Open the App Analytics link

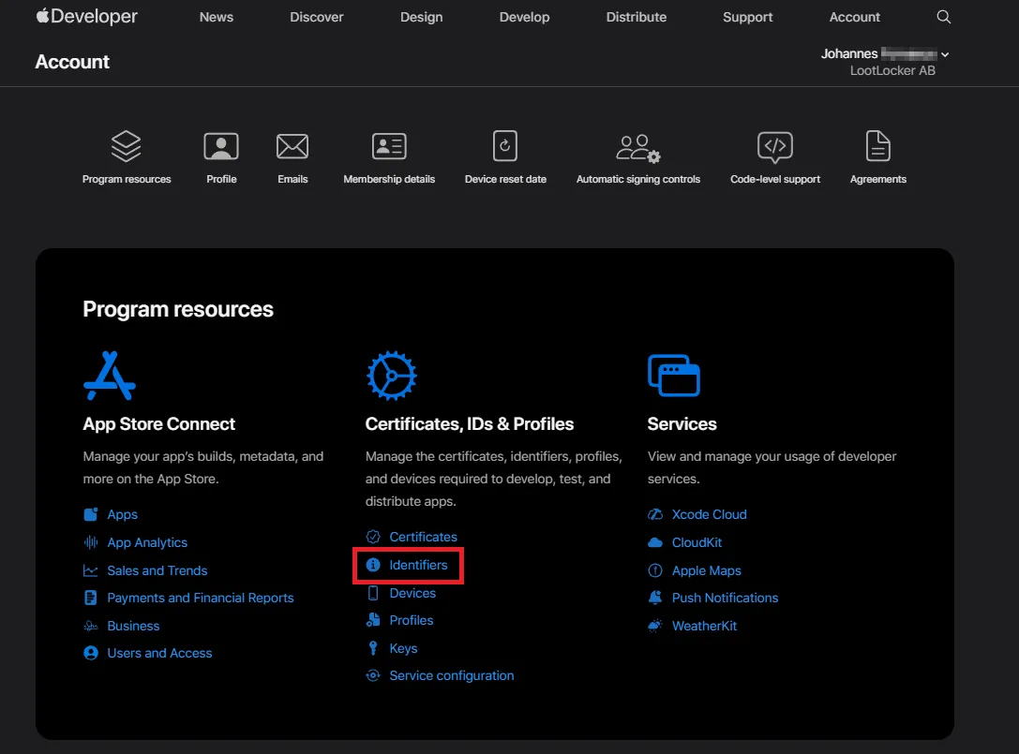click(147, 542)
